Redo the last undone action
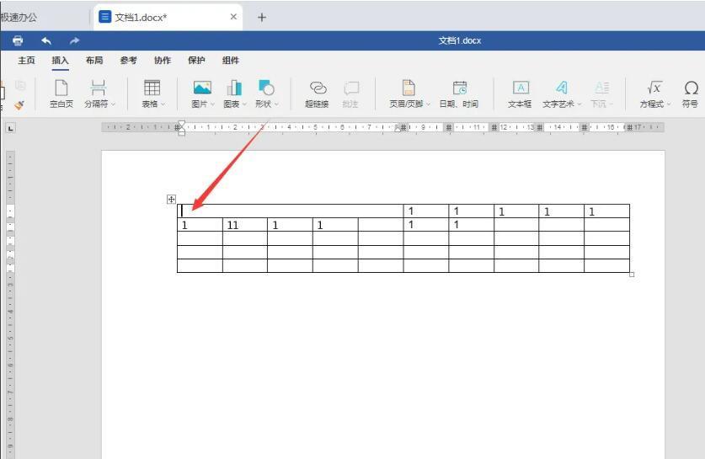The image size is (705, 459). [x=75, y=41]
